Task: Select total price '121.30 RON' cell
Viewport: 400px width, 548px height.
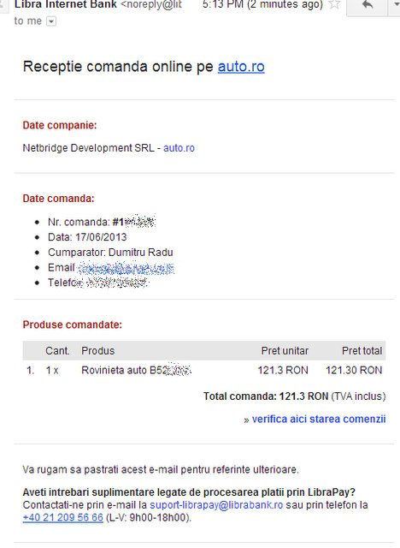Action: [x=354, y=370]
